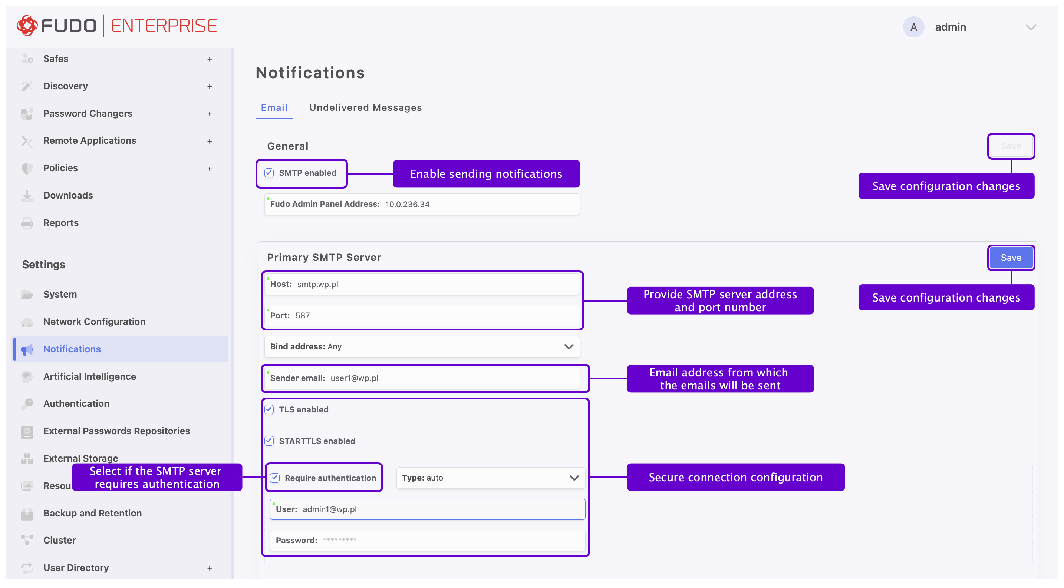Click the Policies shield icon
The image size is (1064, 588).
[27, 168]
